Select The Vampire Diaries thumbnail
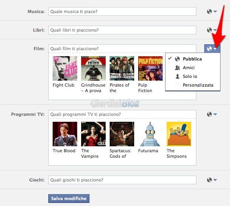230x206 pixels. pyautogui.click(x=93, y=134)
